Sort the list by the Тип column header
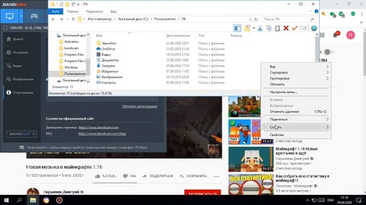This screenshot has height=205, width=366. click(201, 36)
